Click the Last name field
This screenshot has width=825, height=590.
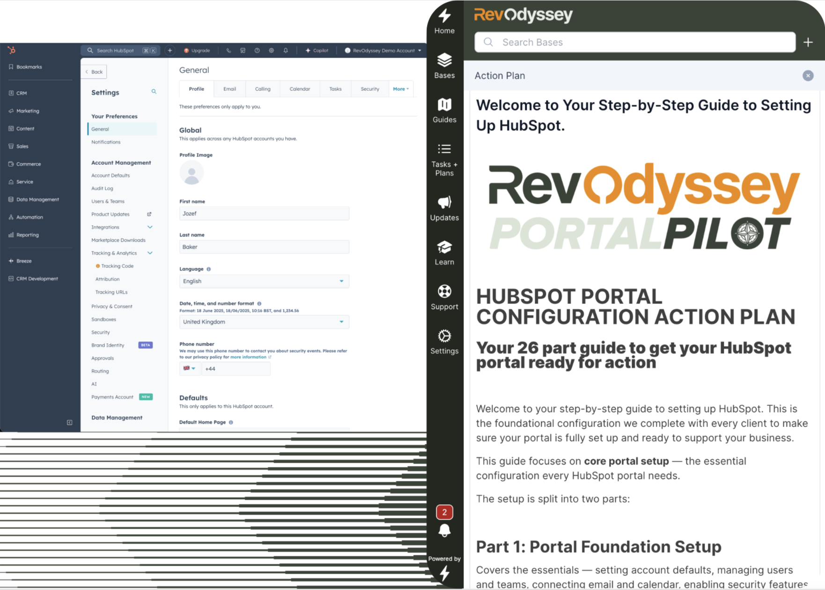264,247
